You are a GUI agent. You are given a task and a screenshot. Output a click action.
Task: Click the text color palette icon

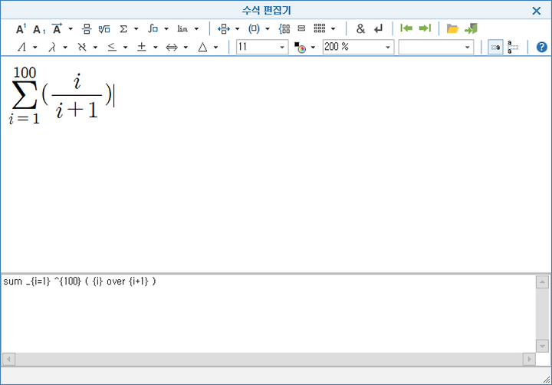pyautogui.click(x=301, y=48)
